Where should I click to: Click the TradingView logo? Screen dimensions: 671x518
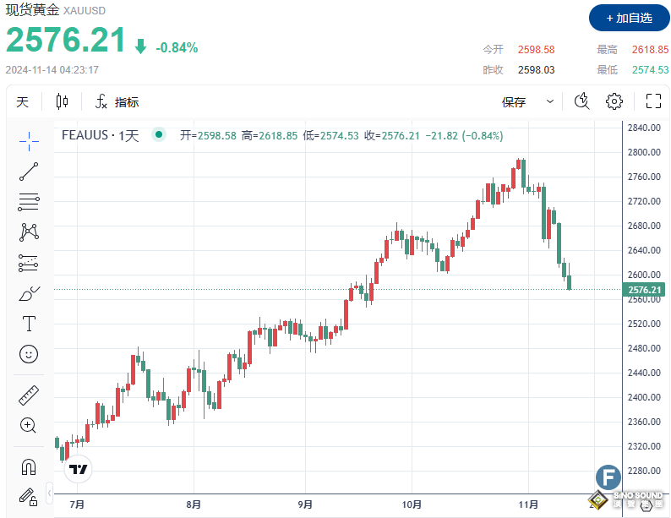click(79, 469)
